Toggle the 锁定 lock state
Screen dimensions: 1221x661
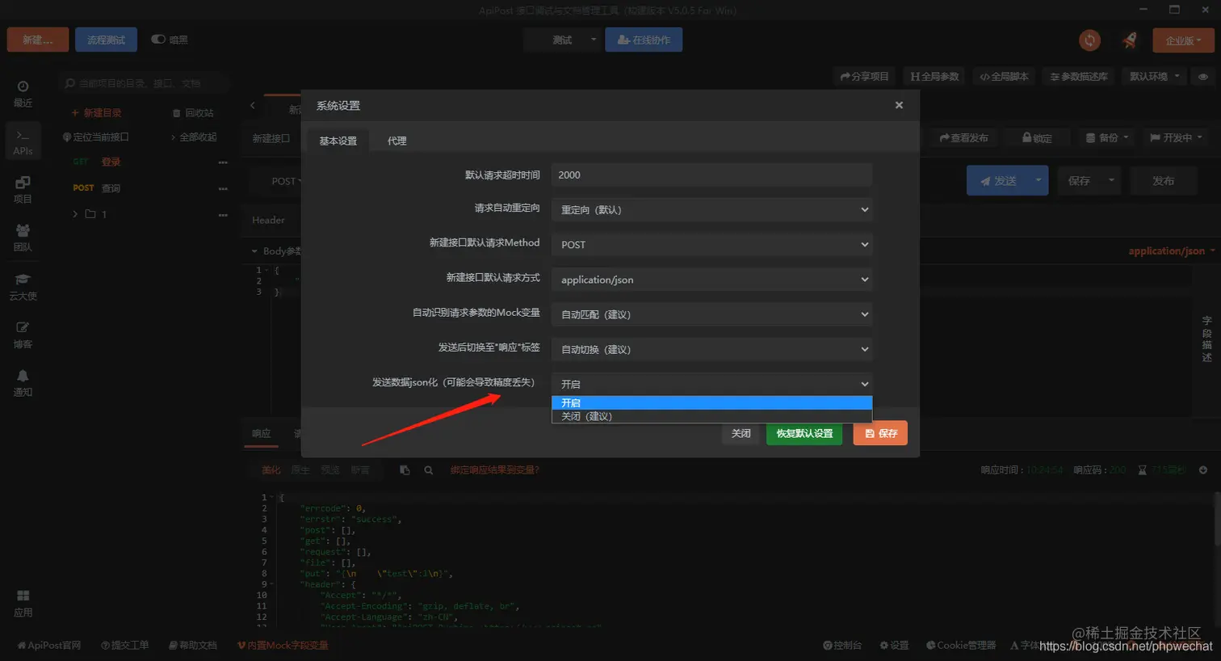point(1038,137)
